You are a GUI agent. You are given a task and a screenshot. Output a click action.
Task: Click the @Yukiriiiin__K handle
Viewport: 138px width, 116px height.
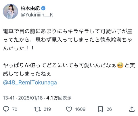pos(37,15)
